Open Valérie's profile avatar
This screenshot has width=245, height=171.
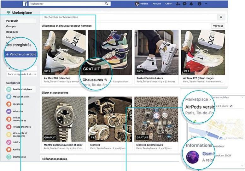(x=137, y=4)
